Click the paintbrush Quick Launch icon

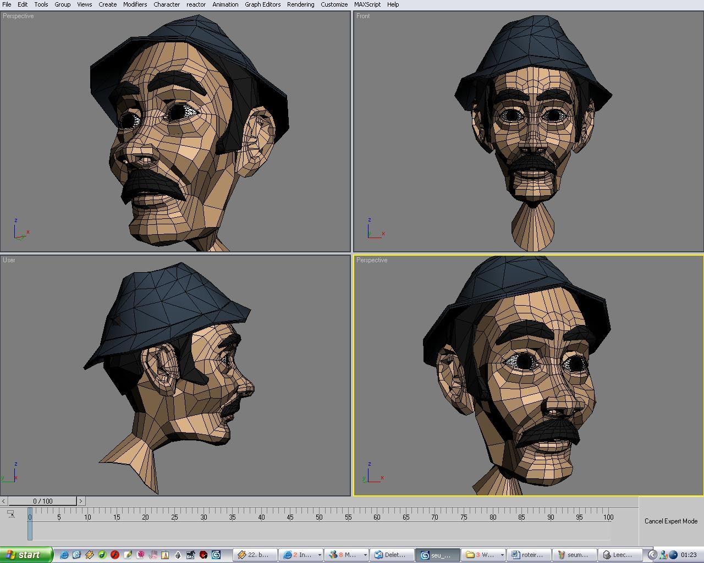click(x=128, y=555)
